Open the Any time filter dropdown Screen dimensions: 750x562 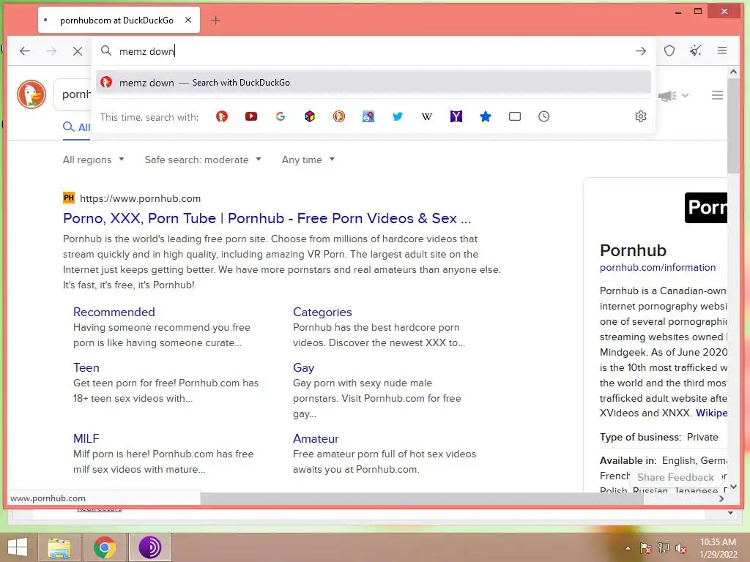(x=308, y=160)
